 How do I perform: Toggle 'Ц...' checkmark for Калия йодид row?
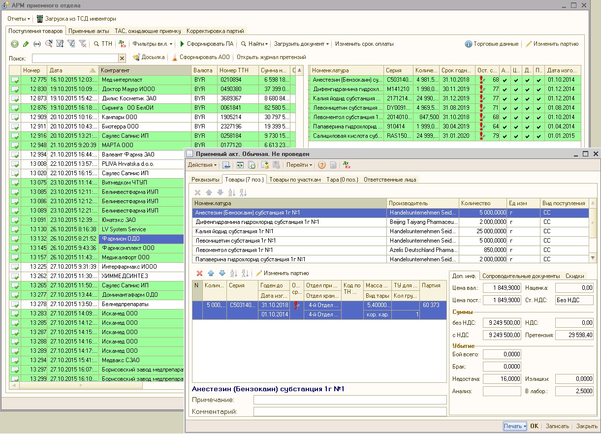click(516, 98)
